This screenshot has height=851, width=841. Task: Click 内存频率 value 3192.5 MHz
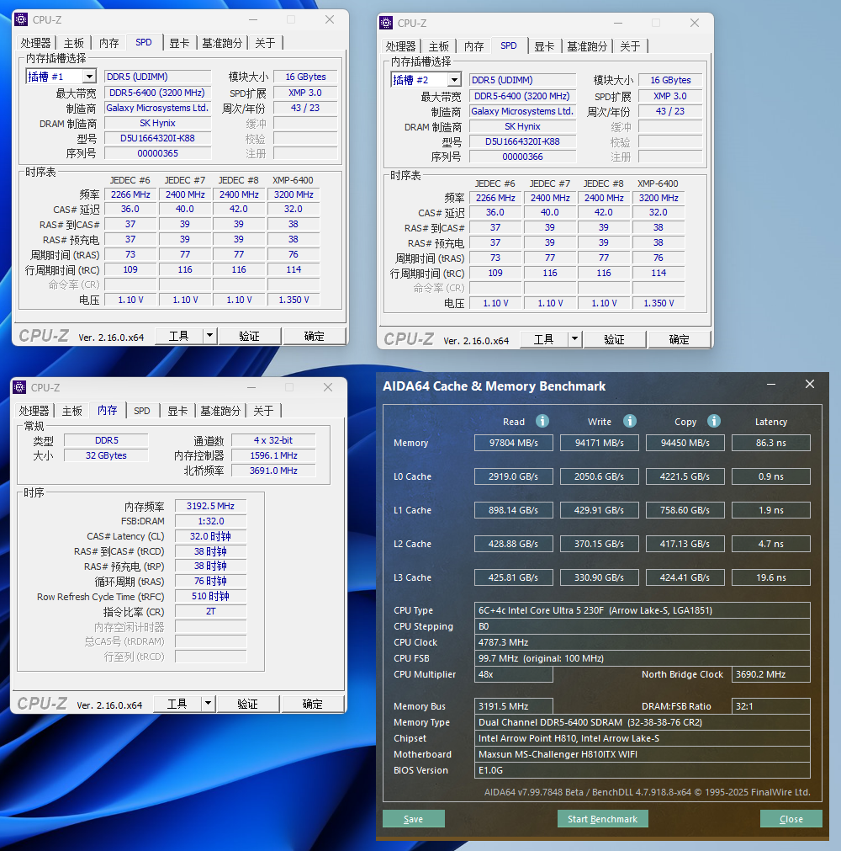click(210, 506)
